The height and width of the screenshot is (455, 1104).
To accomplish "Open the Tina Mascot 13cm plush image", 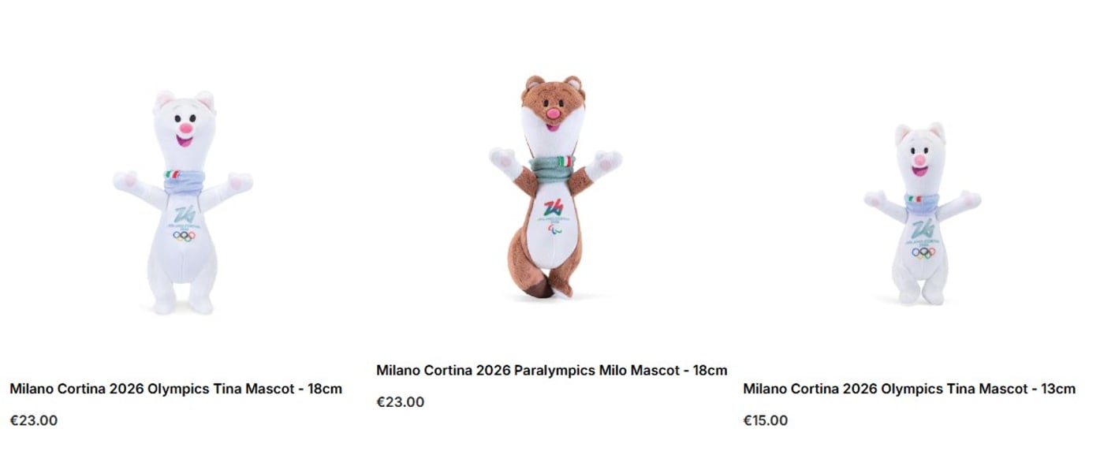I will click(x=922, y=214).
